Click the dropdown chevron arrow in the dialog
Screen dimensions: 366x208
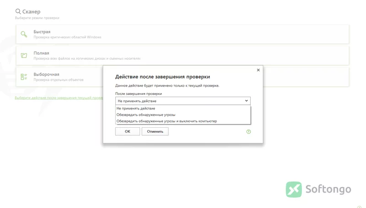(x=246, y=101)
